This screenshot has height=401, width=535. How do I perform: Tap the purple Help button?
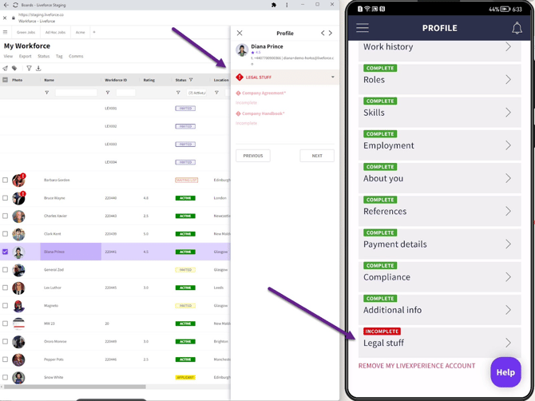click(x=505, y=372)
